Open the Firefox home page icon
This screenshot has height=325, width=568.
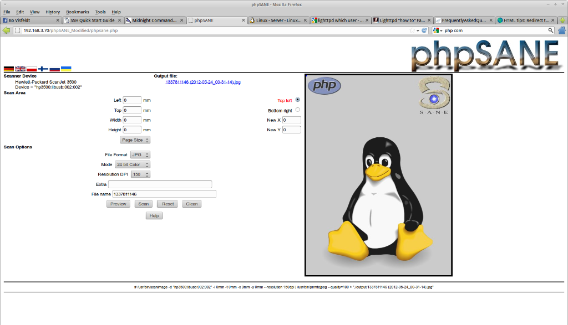(562, 30)
